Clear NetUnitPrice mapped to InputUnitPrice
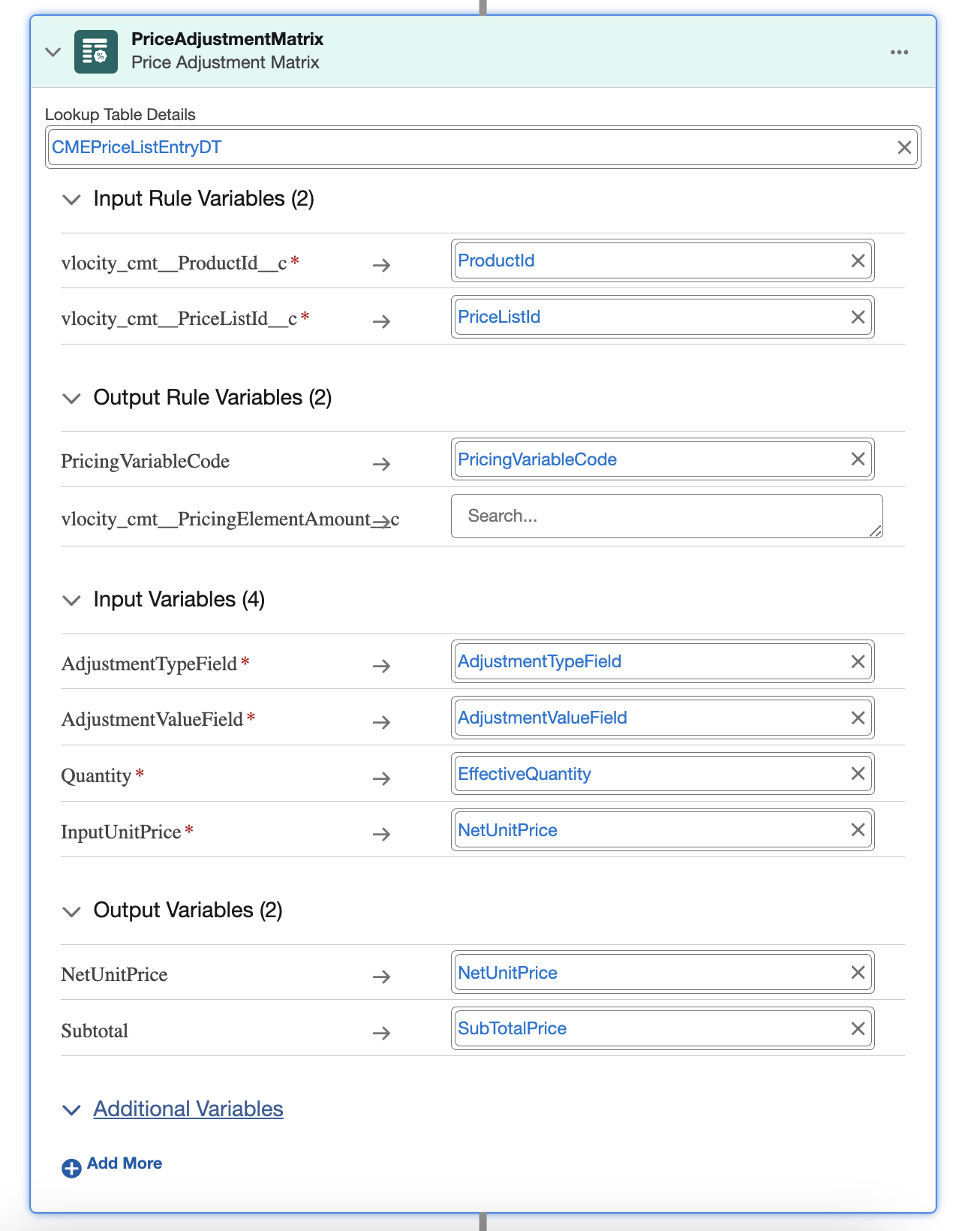The height and width of the screenshot is (1231, 974). click(x=858, y=829)
